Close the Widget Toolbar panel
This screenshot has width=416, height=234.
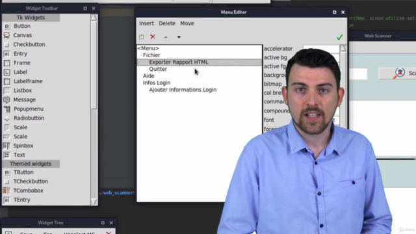coord(94,8)
